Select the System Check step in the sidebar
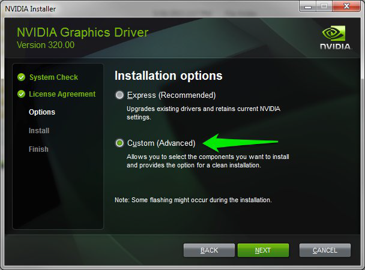 point(53,77)
